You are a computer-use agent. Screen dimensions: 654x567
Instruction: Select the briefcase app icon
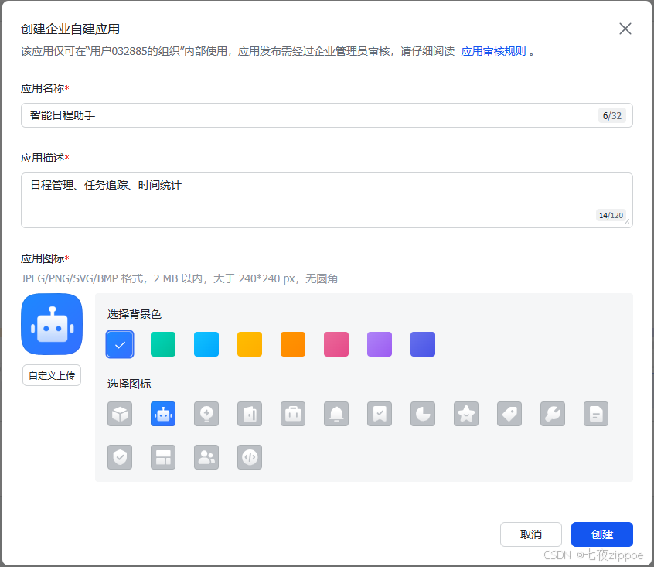[x=293, y=414]
